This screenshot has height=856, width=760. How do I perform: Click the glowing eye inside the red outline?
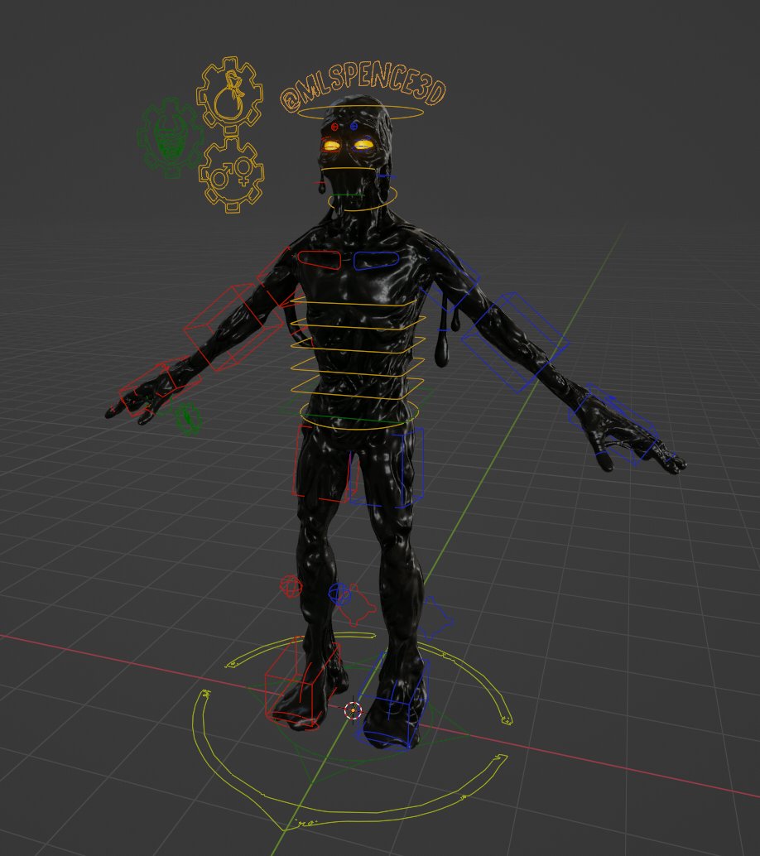click(331, 145)
